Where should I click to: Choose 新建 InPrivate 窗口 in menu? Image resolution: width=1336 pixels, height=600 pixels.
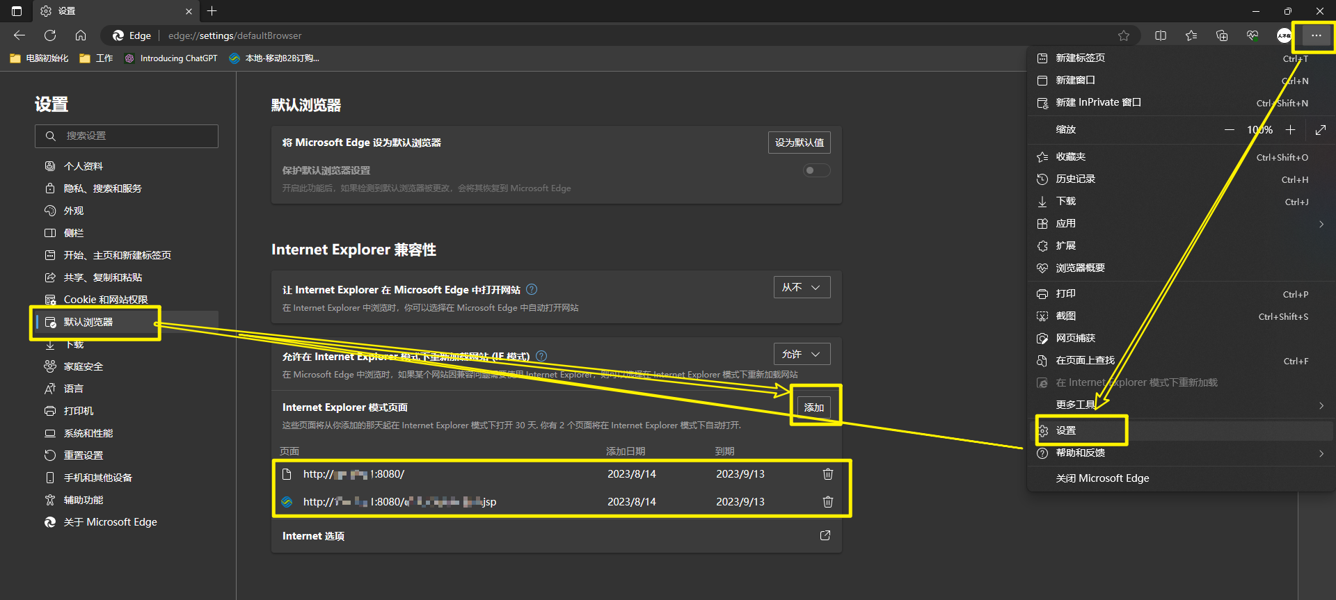1098,103
